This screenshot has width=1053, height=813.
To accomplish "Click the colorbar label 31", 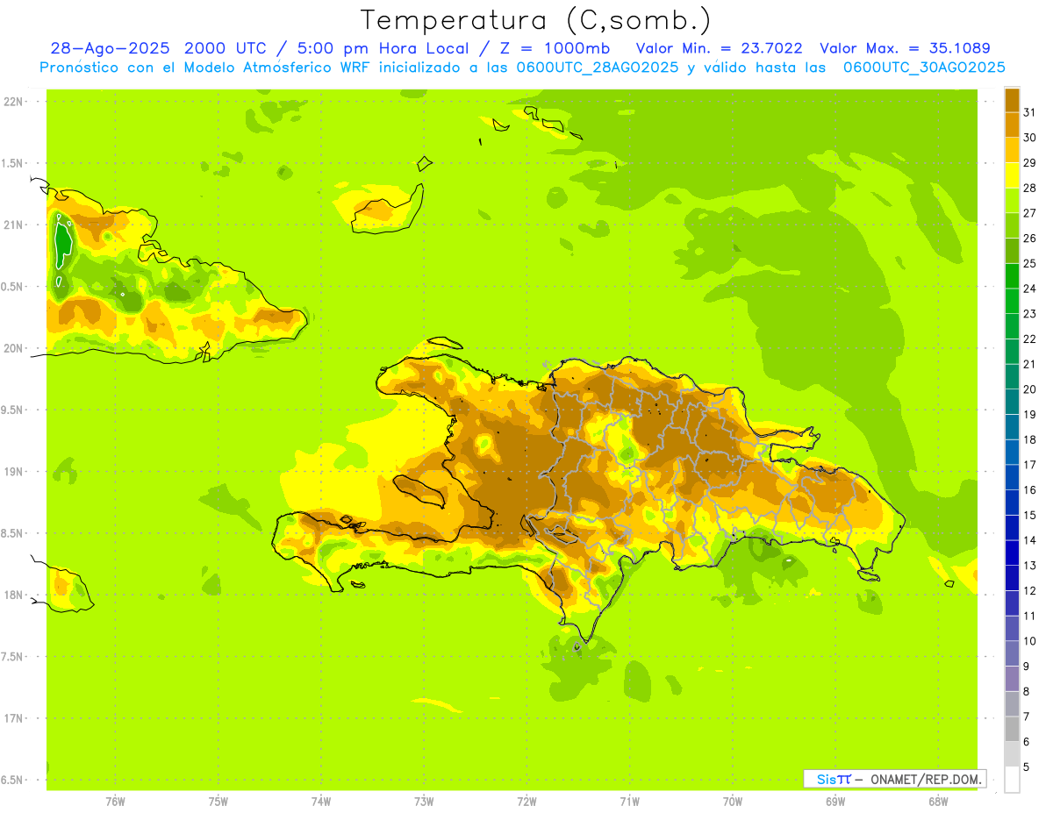I will (x=1030, y=112).
